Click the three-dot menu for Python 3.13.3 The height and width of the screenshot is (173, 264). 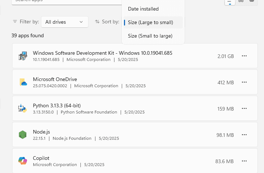[244, 108]
